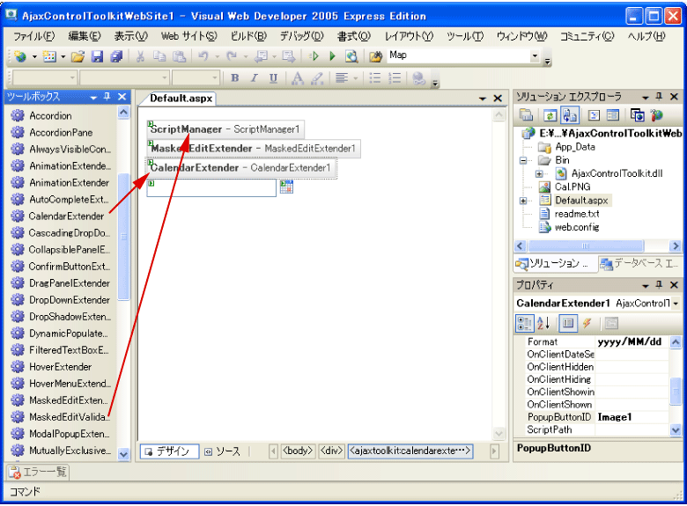
Task: Open the デバッグ(D) menu
Action: 302,36
